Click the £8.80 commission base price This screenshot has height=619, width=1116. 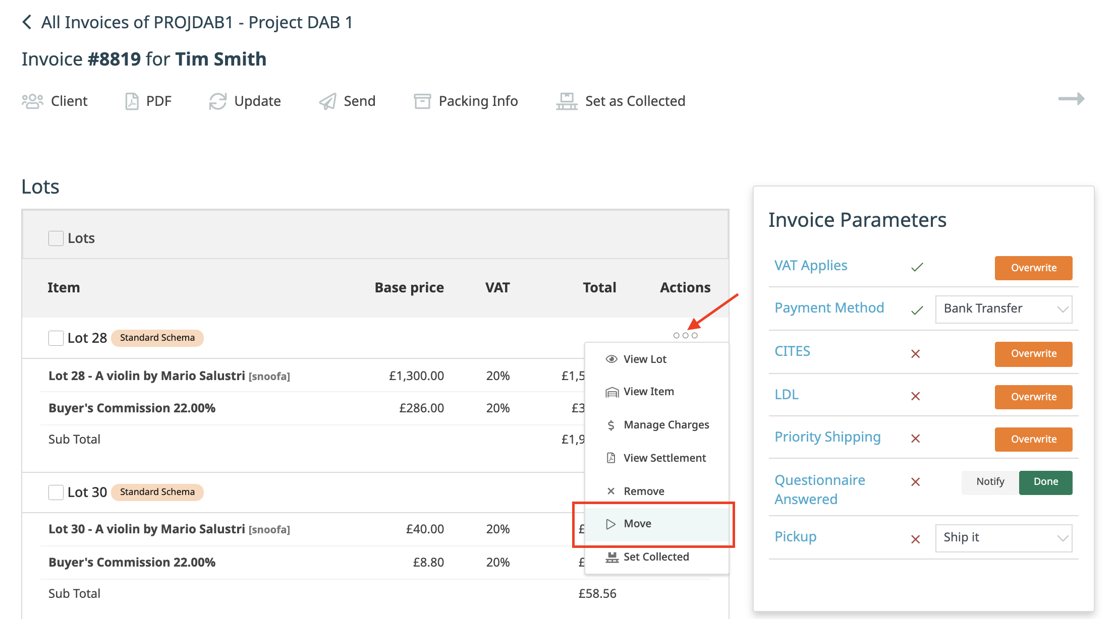coord(428,563)
